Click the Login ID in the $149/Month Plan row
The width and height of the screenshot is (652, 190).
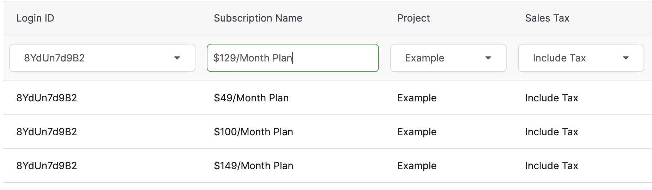point(47,166)
